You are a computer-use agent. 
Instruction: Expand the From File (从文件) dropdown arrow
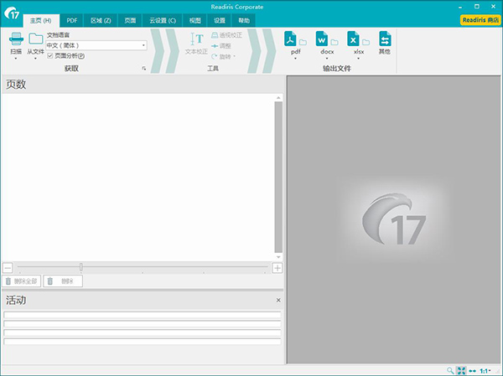click(35, 59)
